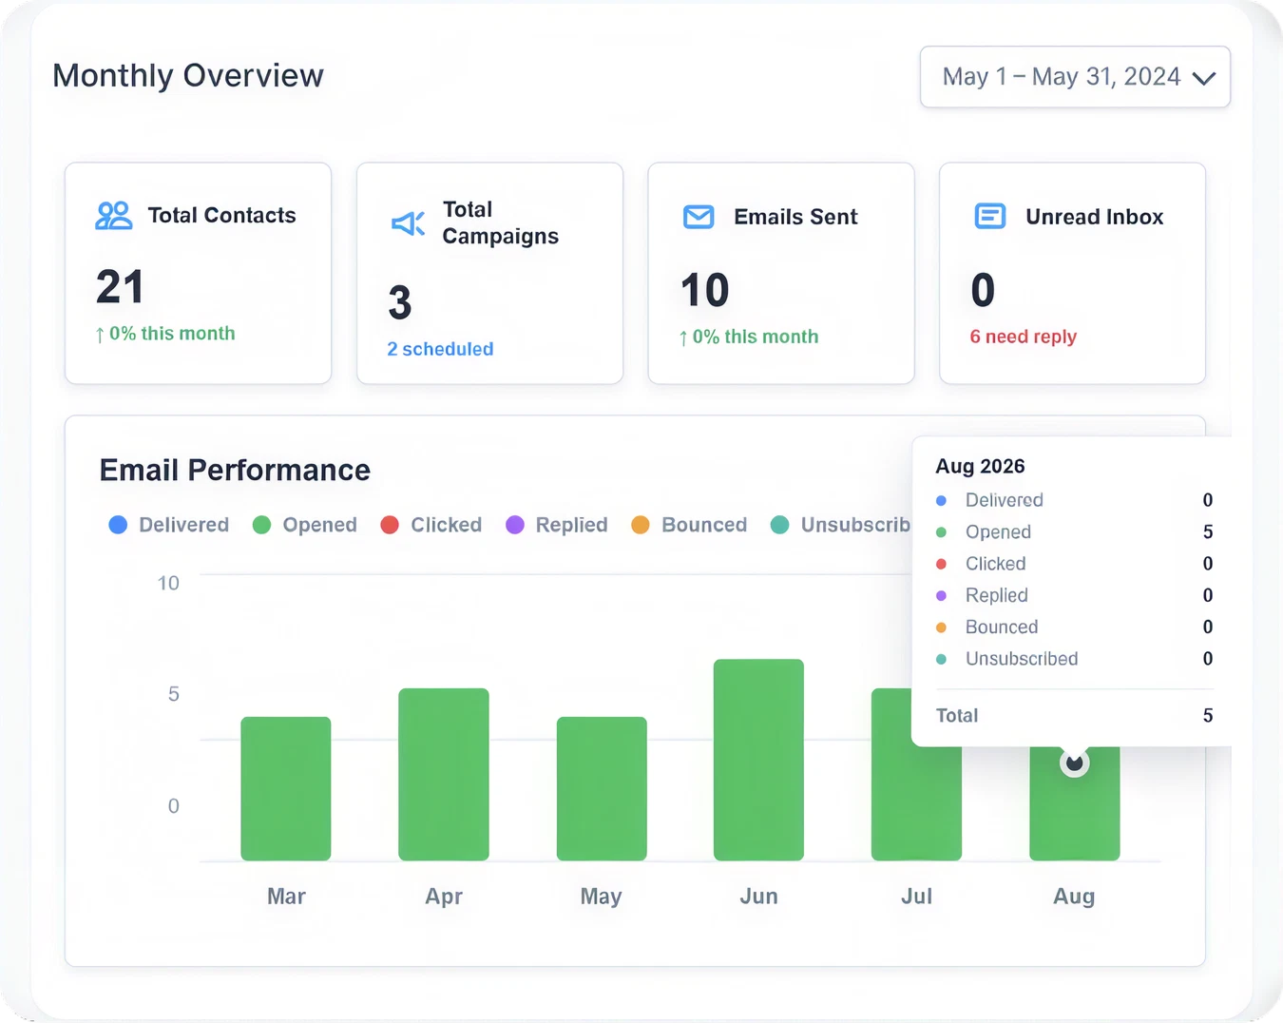This screenshot has height=1023, width=1283.
Task: Select the Unread Inbox count 0
Action: click(x=983, y=290)
